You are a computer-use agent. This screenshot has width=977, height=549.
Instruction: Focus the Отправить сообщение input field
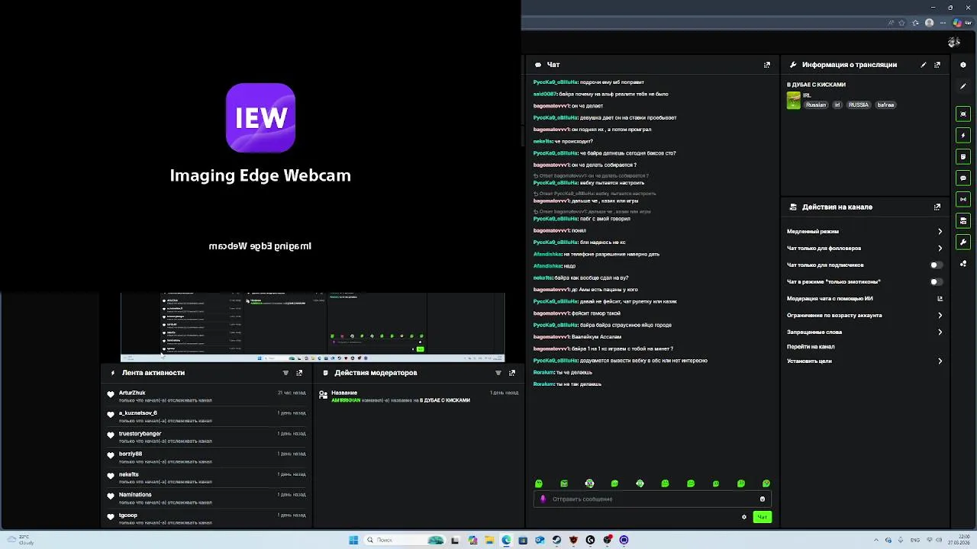[653, 499]
